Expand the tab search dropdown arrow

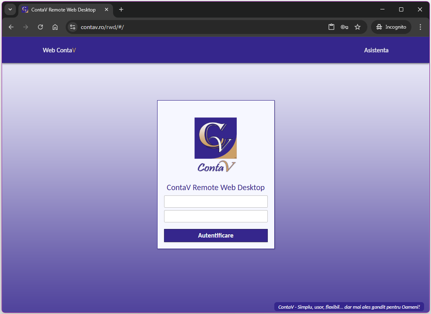(x=10, y=9)
